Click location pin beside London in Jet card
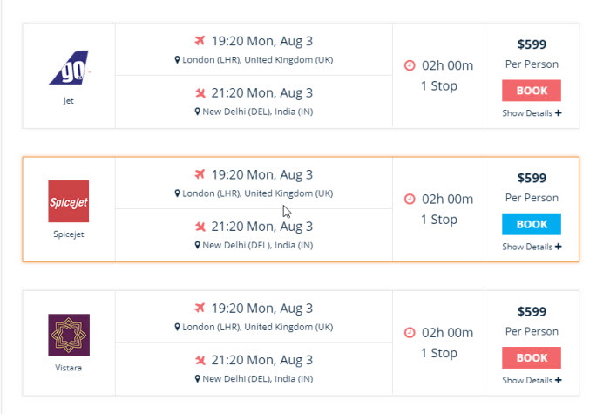610x414 pixels. [177, 60]
